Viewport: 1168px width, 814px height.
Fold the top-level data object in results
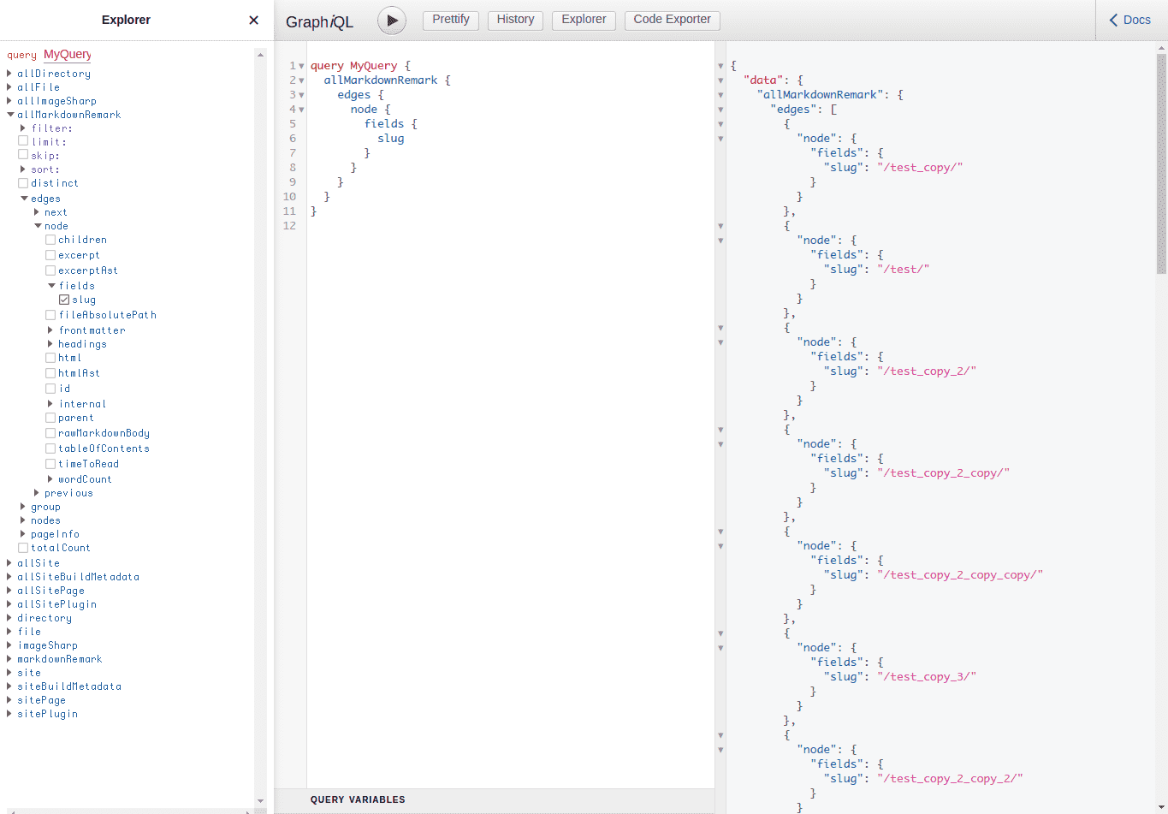point(720,80)
